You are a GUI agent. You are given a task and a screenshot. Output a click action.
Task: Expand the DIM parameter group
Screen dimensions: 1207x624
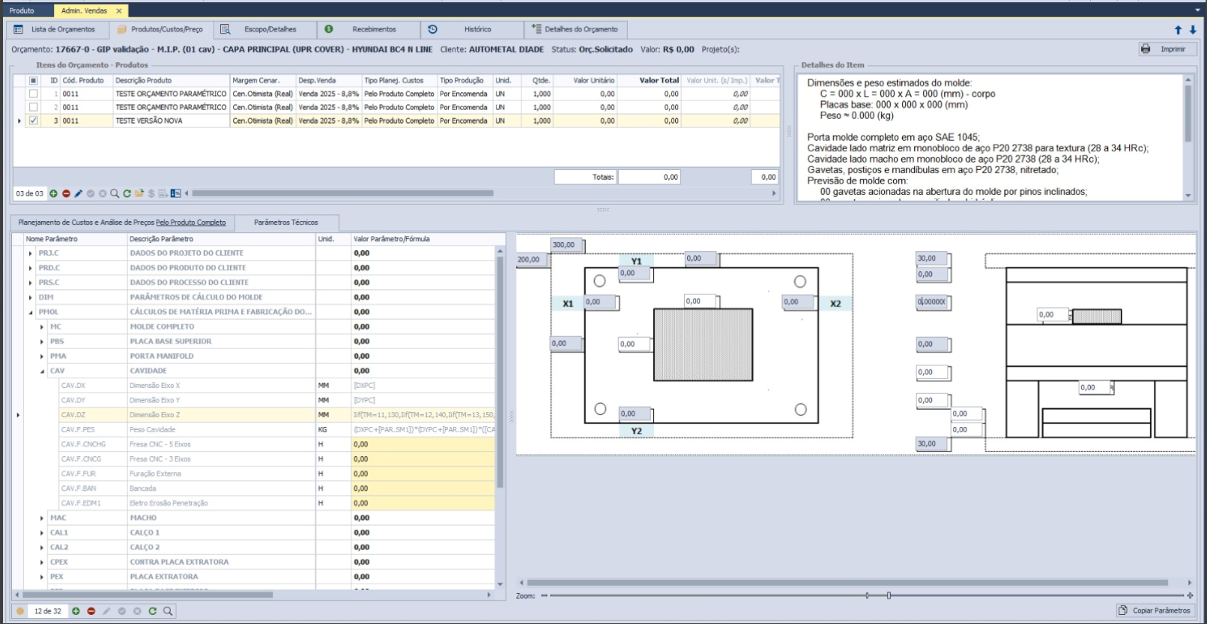[x=31, y=297]
